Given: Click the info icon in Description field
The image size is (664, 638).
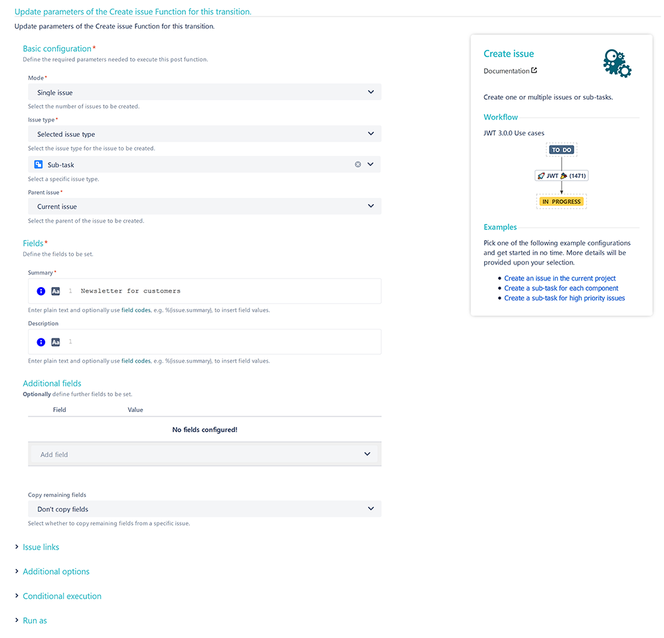Looking at the screenshot, I should (x=41, y=342).
